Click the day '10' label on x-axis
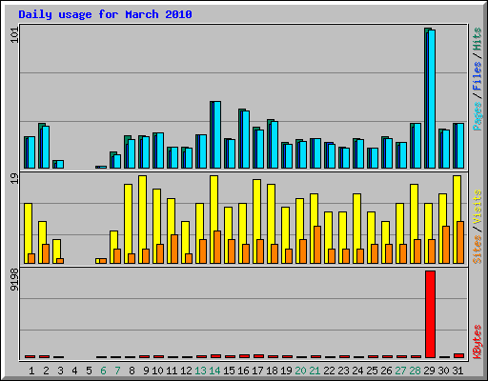Viewport: 488px width, 381px height. click(x=157, y=371)
